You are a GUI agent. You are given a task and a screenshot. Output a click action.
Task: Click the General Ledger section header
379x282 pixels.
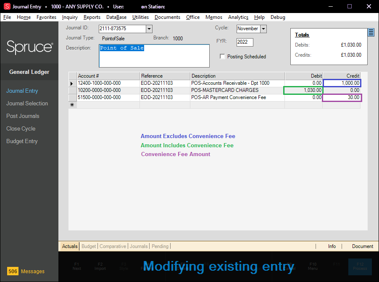(x=29, y=72)
